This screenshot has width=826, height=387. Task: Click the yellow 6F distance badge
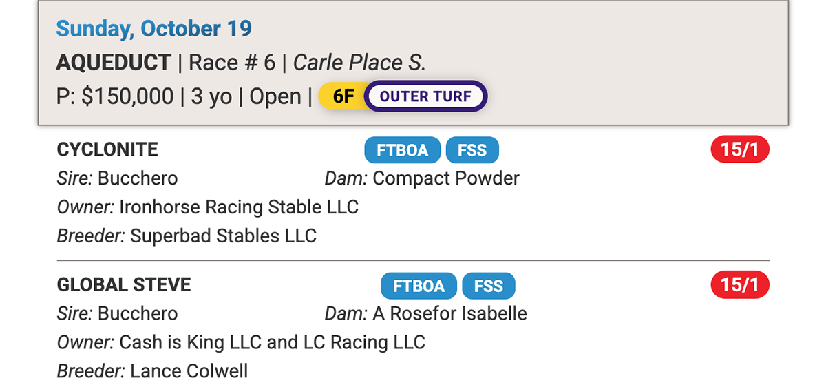(x=342, y=96)
